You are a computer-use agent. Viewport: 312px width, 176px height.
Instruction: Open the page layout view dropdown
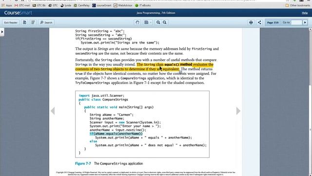[x=148, y=22]
